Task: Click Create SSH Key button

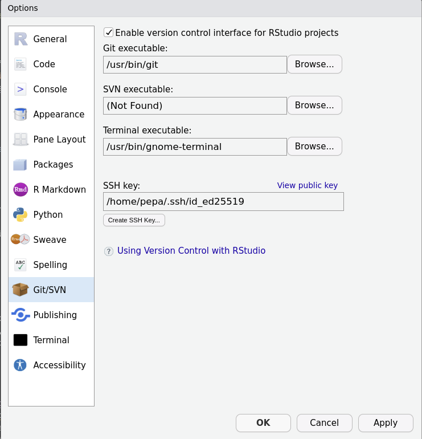Action: pyautogui.click(x=134, y=220)
